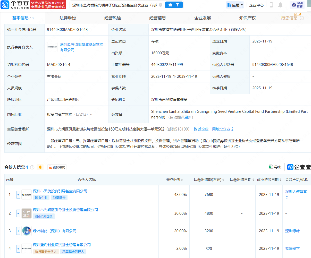Click info icon next to 合伙人信息
The image size is (311, 258).
pyautogui.click(x=32, y=167)
